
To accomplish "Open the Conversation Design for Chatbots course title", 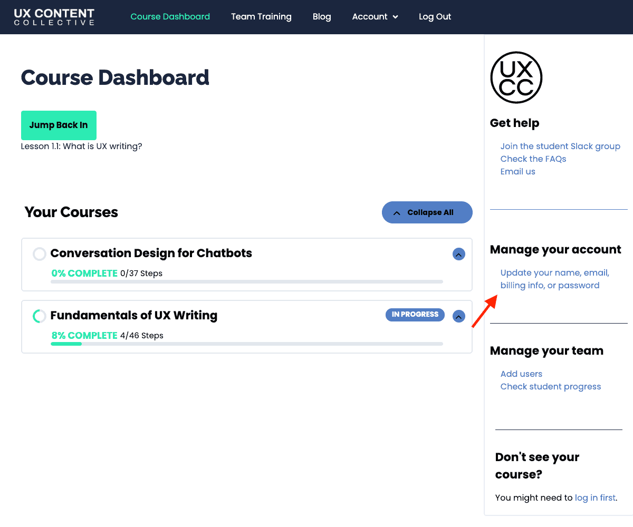I will pyautogui.click(x=151, y=253).
